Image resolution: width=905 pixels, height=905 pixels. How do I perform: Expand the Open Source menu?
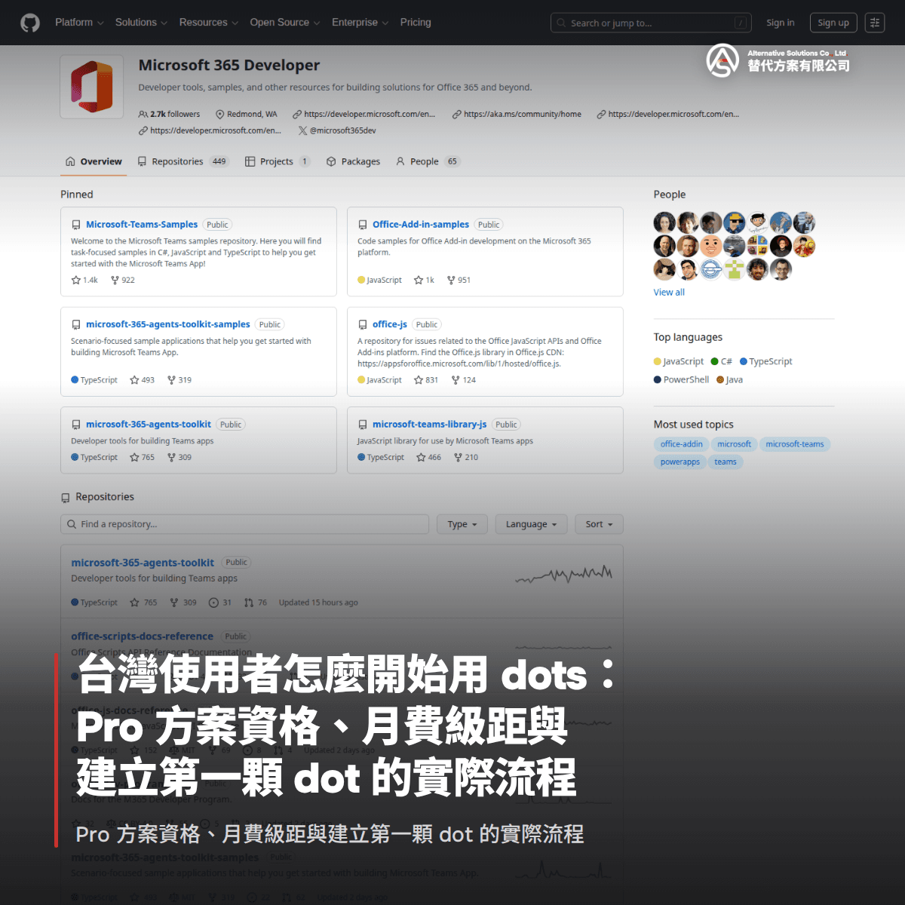coord(285,23)
